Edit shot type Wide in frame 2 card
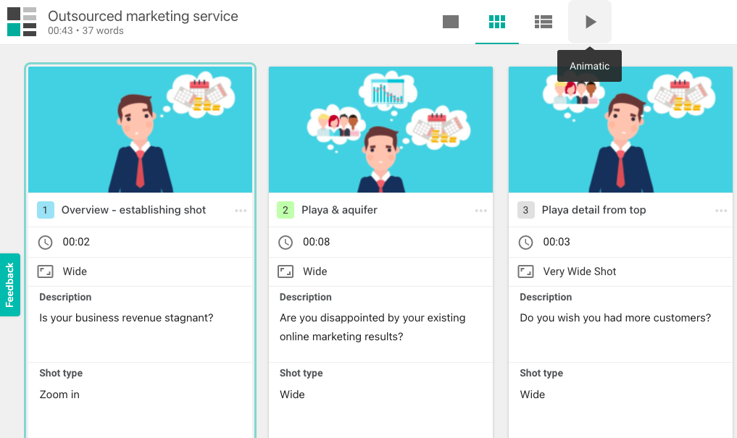This screenshot has width=737, height=438. pyautogui.click(x=292, y=395)
